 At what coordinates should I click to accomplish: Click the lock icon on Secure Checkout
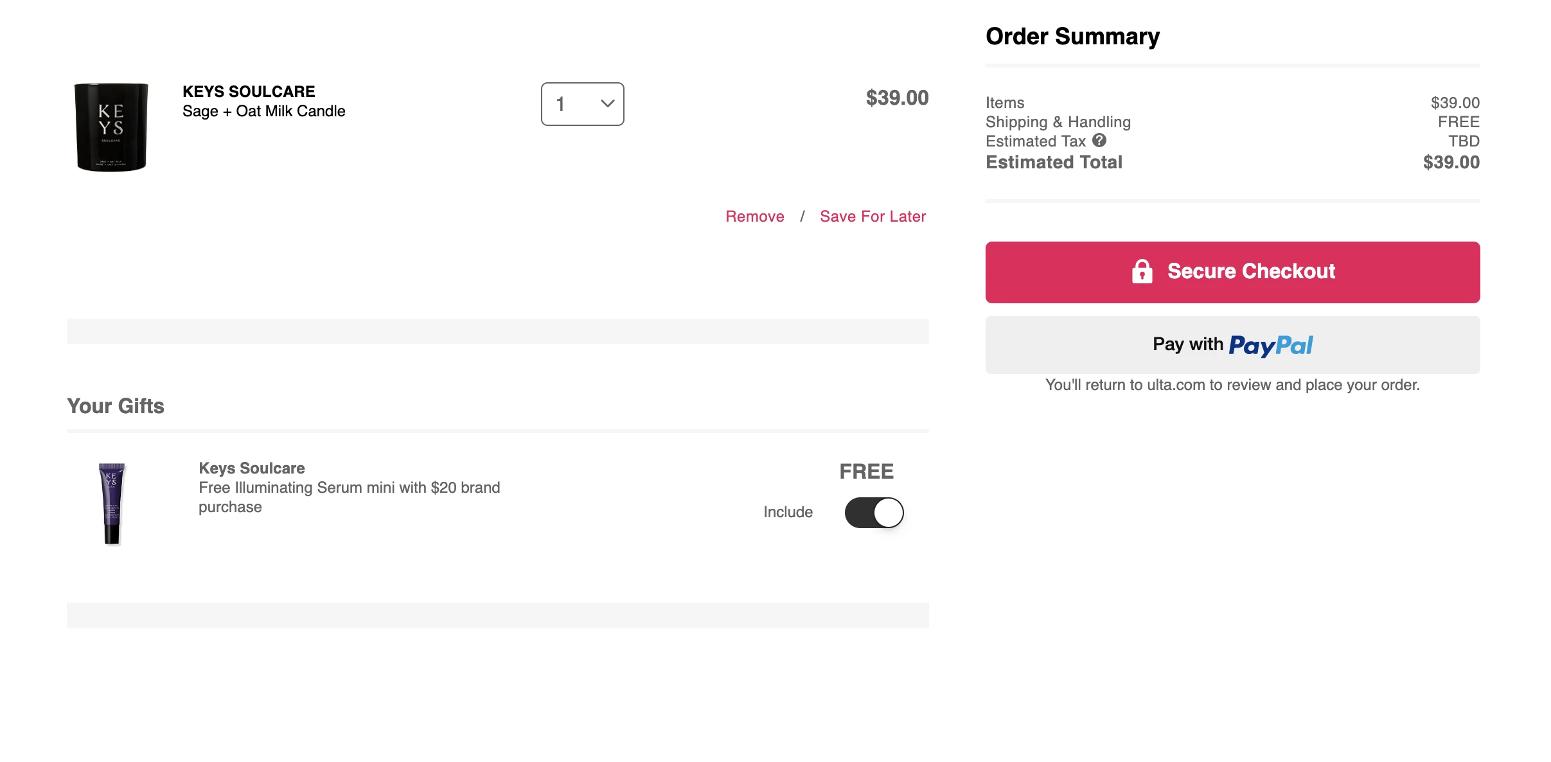pyautogui.click(x=1142, y=272)
